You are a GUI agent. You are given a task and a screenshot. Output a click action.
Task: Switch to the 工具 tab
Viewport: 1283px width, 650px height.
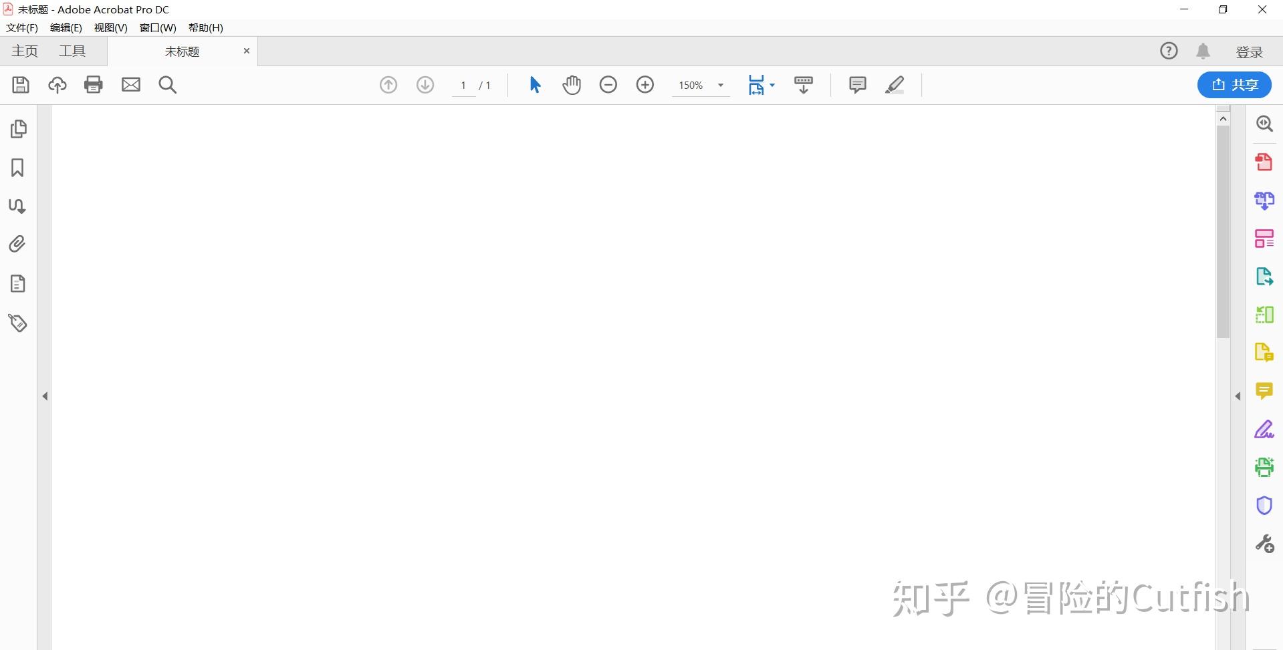(x=72, y=51)
